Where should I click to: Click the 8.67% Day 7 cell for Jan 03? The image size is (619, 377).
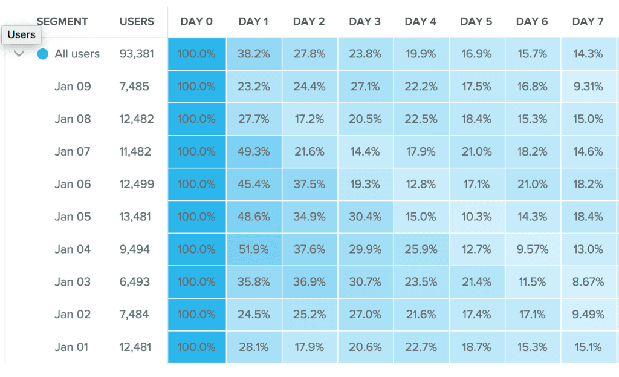coord(587,282)
